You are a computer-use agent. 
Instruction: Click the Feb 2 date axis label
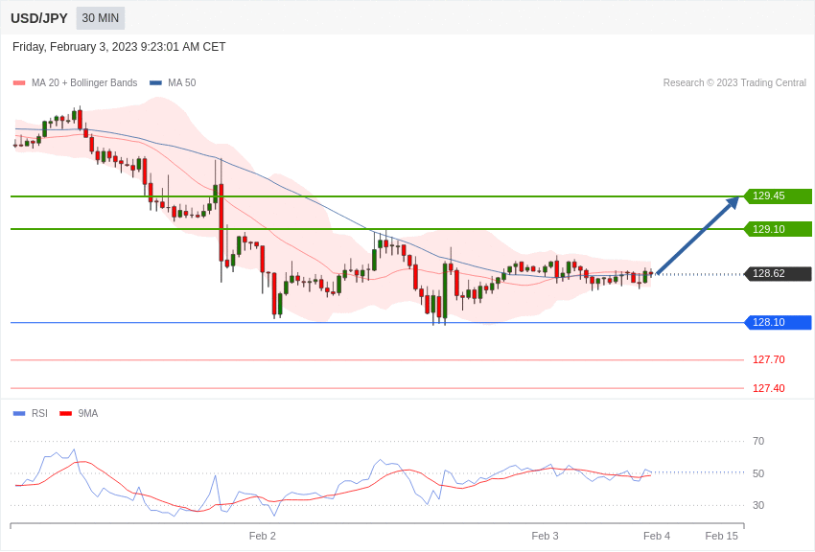click(263, 536)
